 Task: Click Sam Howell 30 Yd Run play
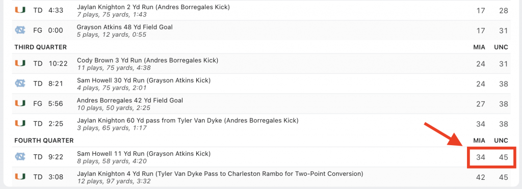click(x=144, y=80)
